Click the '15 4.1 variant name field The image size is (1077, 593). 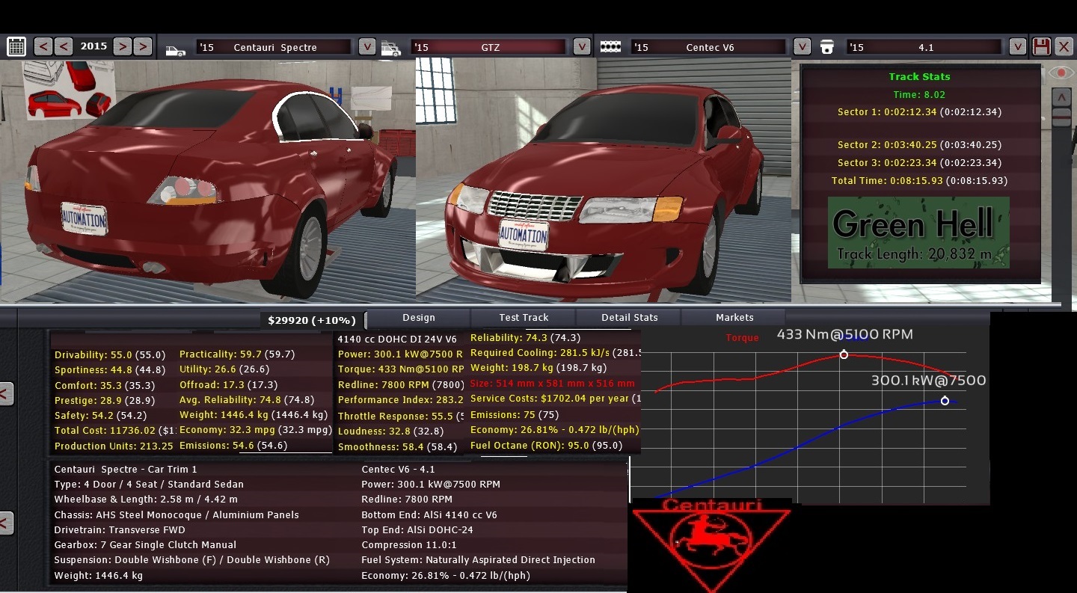(x=924, y=47)
